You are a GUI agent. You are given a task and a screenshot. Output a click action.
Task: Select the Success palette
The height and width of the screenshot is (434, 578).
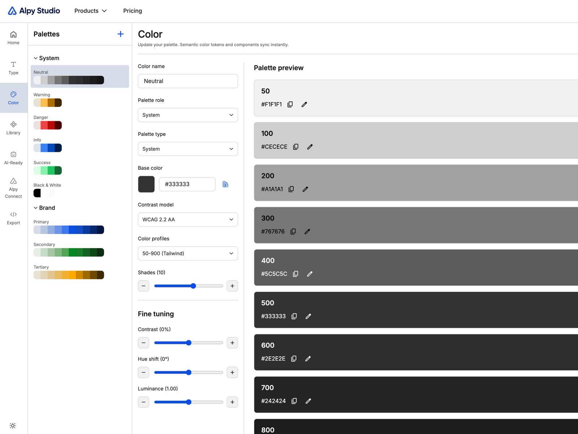tap(48, 167)
